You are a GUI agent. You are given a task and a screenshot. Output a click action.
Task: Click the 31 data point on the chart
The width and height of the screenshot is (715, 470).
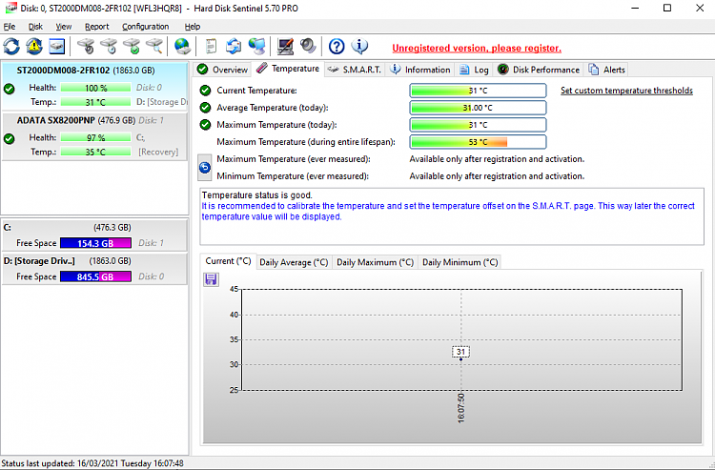point(461,353)
